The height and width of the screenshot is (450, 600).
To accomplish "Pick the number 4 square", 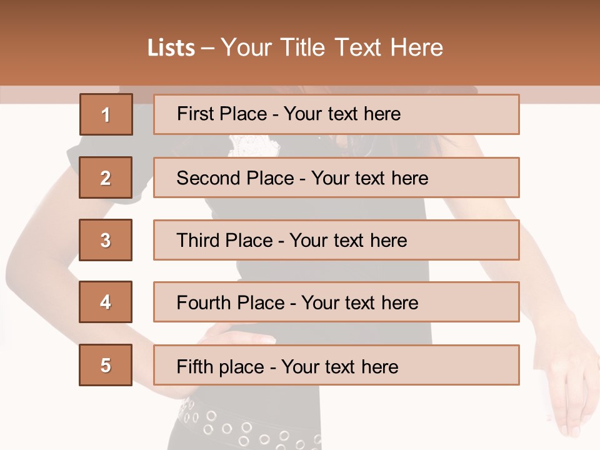I will click(106, 302).
